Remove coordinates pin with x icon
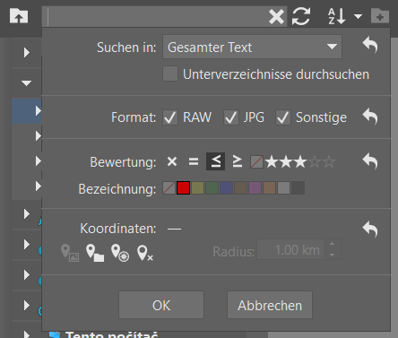Viewport: 398px width, 338px height. pyautogui.click(x=145, y=253)
